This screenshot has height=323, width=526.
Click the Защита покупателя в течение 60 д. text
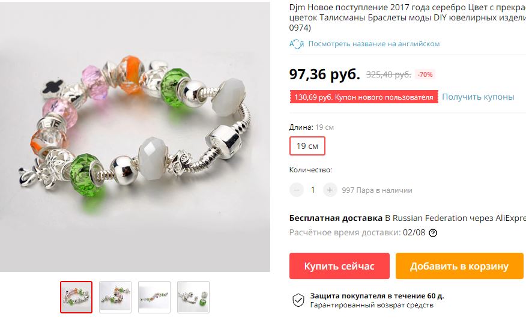click(x=377, y=296)
